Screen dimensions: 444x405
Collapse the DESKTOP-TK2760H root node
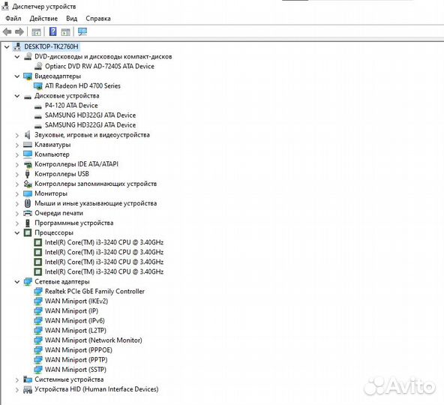7,46
